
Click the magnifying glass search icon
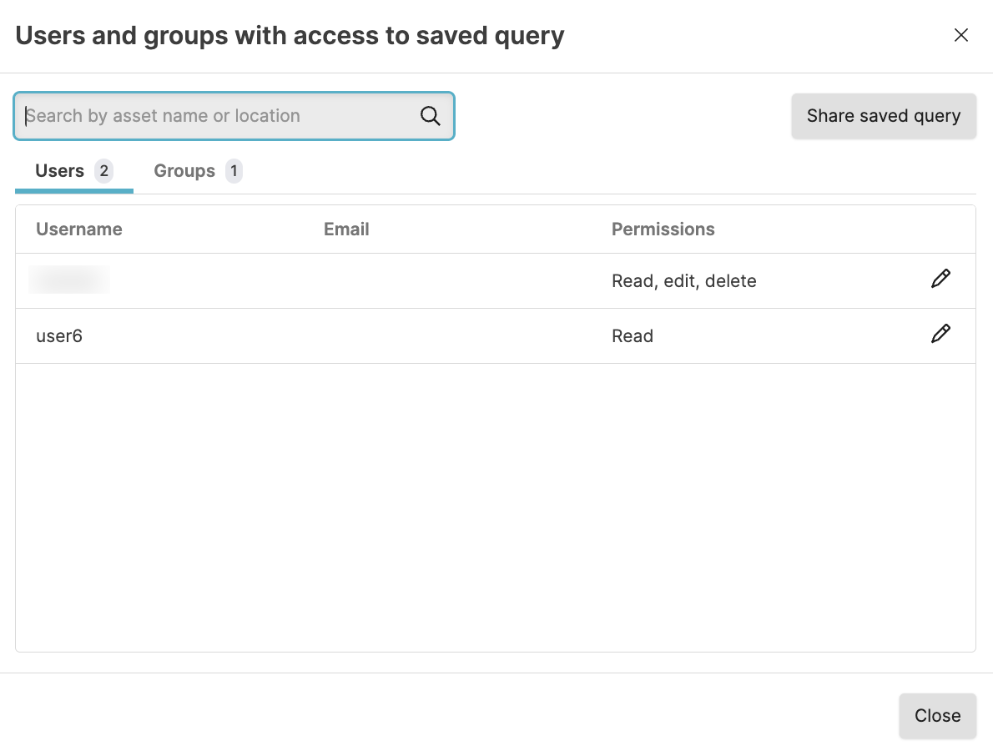[430, 116]
